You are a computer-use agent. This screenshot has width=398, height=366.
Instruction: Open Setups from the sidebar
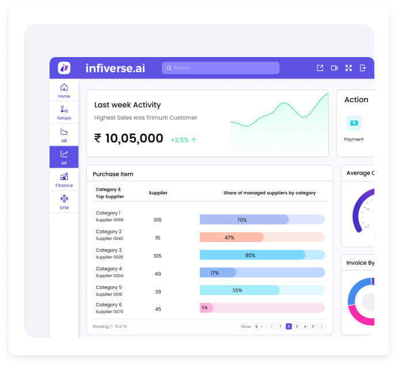64,112
